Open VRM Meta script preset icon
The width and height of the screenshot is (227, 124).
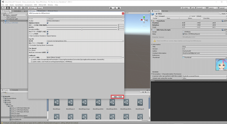coord(225,30)
